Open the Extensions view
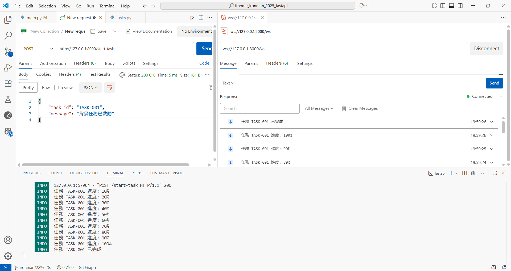 point(8,83)
